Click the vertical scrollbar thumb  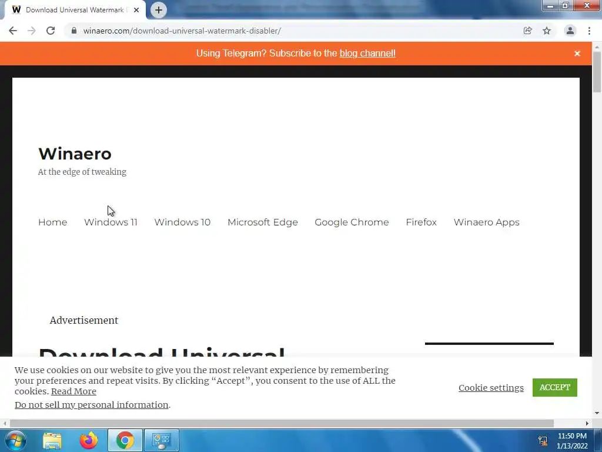click(597, 72)
